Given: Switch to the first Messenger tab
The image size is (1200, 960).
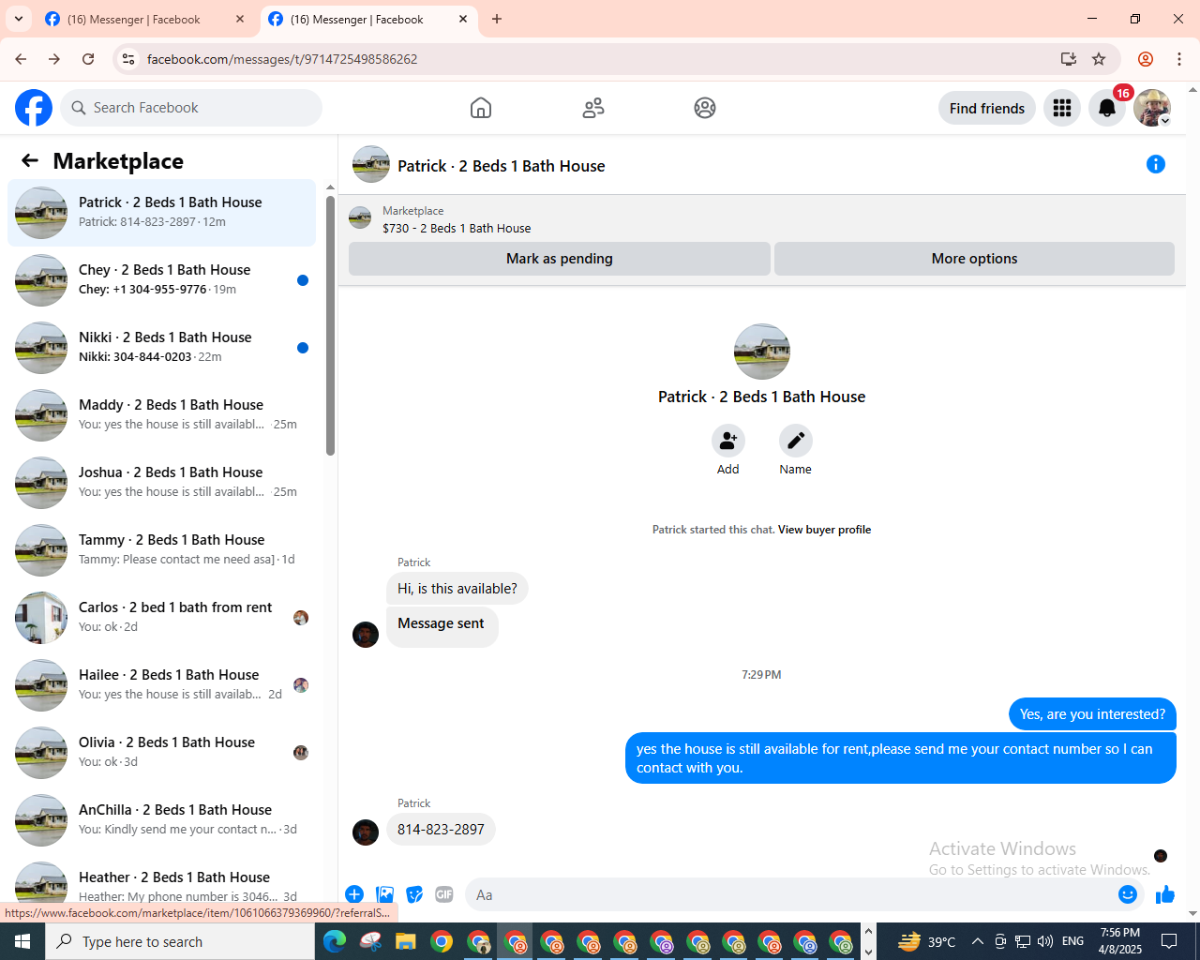Looking at the screenshot, I should coord(145,19).
